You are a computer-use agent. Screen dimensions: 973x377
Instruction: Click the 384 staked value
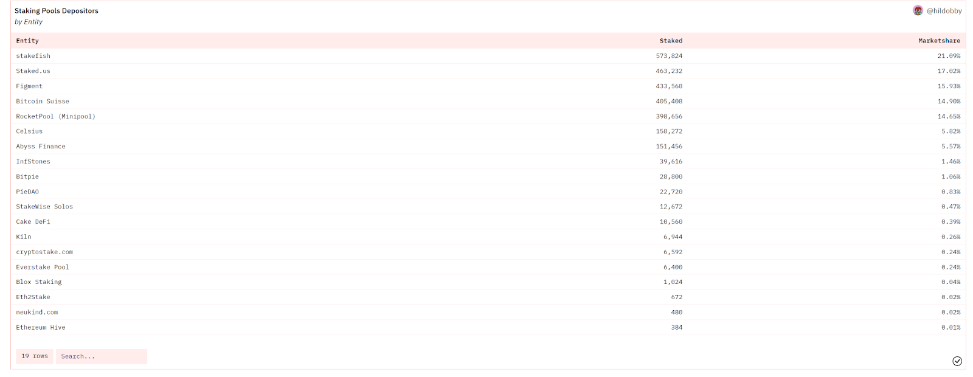coord(676,328)
